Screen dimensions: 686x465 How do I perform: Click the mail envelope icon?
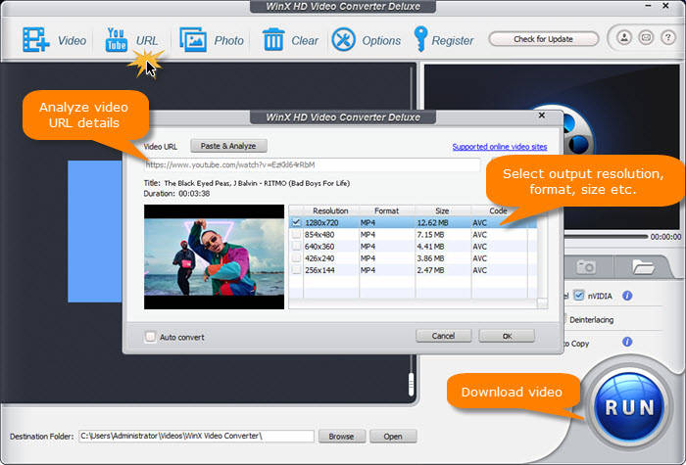645,39
